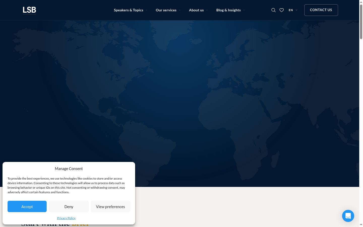Expand the Our services chevron
363x227 pixels.
pyautogui.click(x=180, y=10)
